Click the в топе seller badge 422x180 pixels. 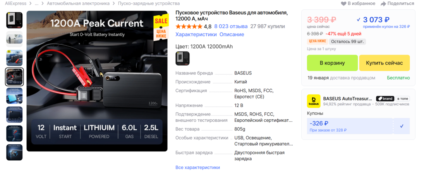pyautogui.click(x=402, y=98)
